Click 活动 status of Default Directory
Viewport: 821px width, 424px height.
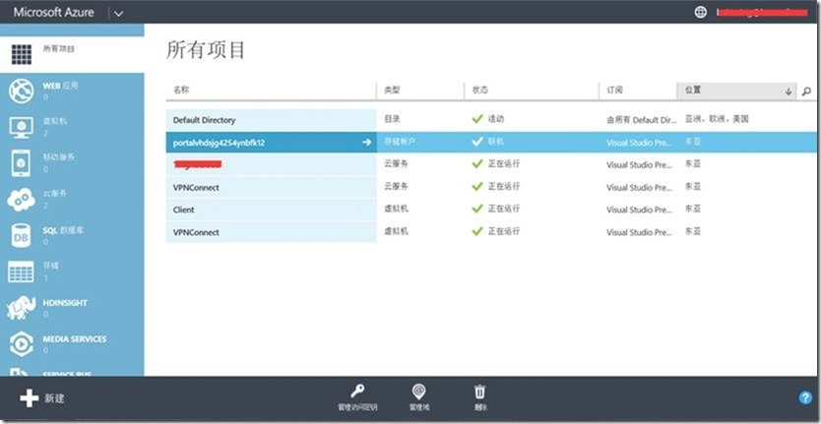pyautogui.click(x=496, y=119)
